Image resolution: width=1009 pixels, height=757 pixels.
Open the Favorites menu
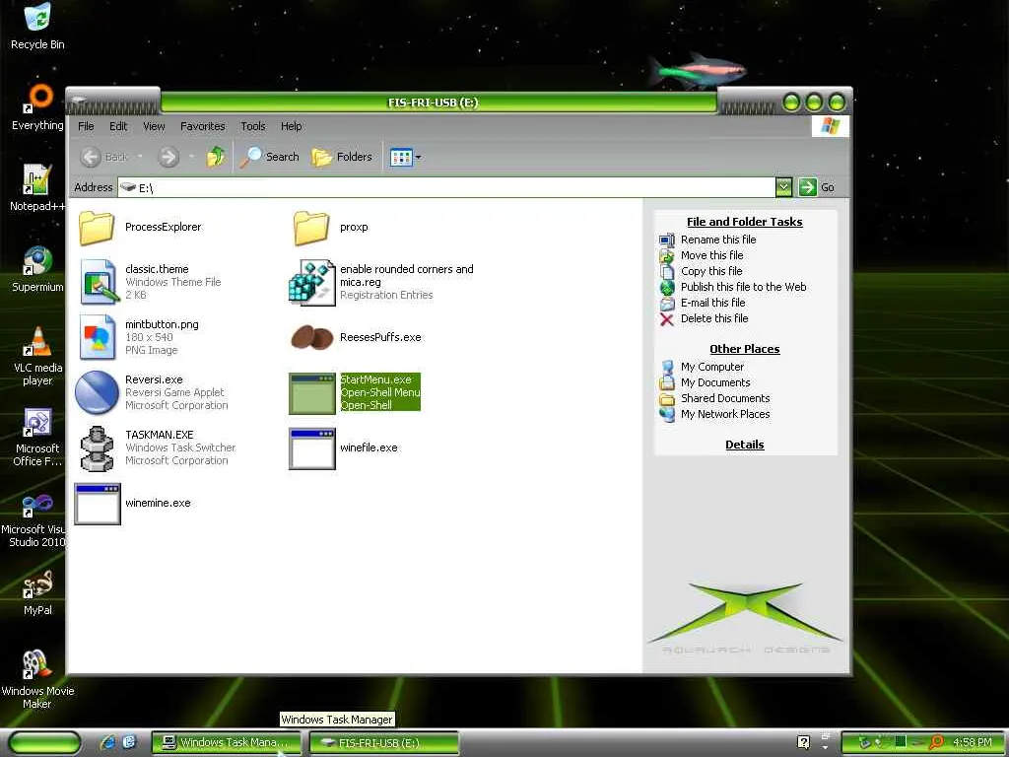(203, 126)
